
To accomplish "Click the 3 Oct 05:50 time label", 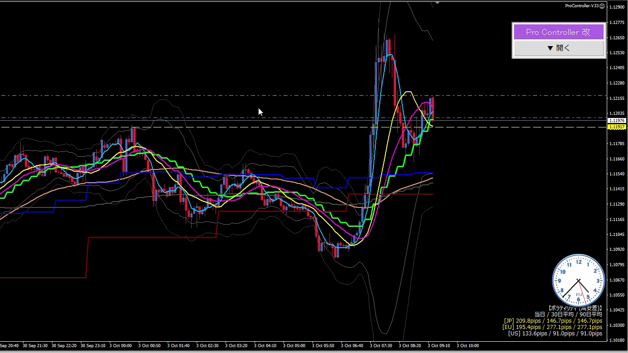I will click(x=323, y=346).
